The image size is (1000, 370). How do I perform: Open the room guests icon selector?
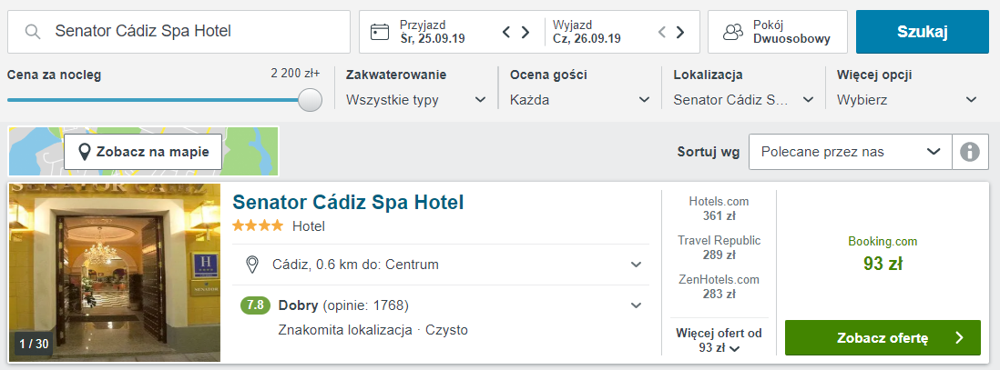(733, 32)
